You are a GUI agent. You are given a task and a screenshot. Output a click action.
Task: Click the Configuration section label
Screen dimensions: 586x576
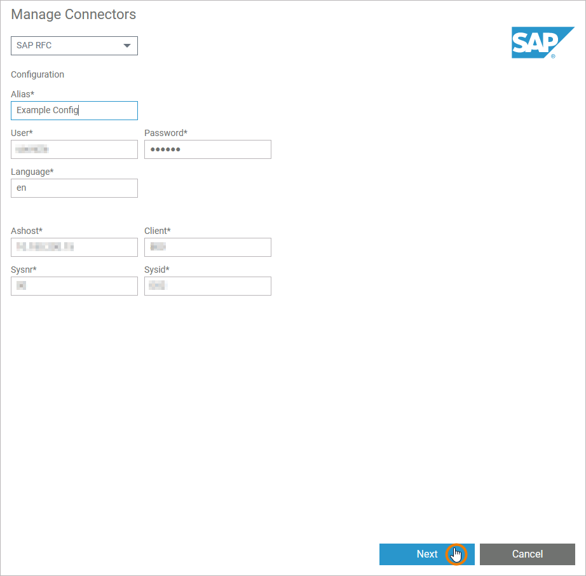[x=37, y=74]
